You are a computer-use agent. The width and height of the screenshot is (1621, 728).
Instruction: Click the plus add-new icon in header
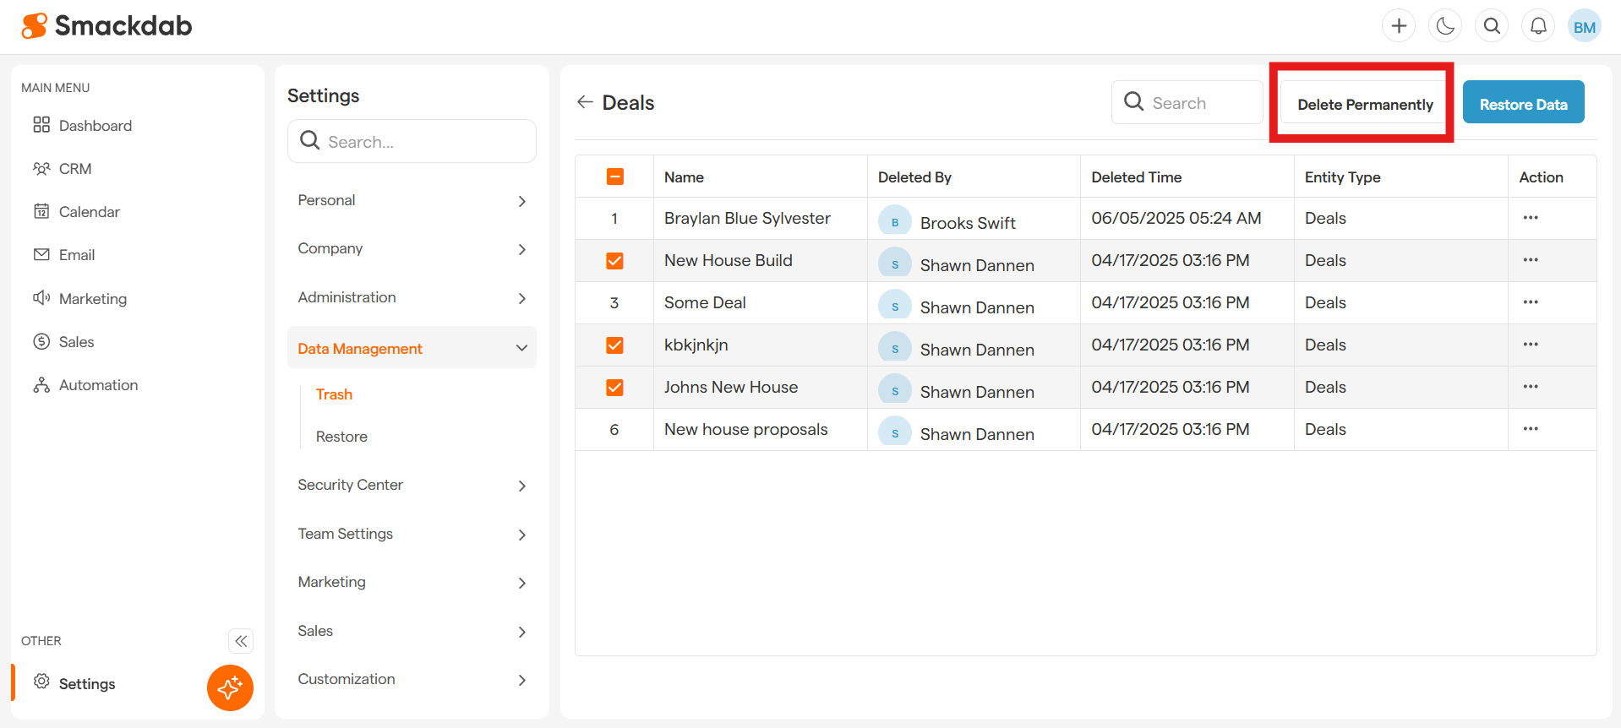pos(1399,26)
